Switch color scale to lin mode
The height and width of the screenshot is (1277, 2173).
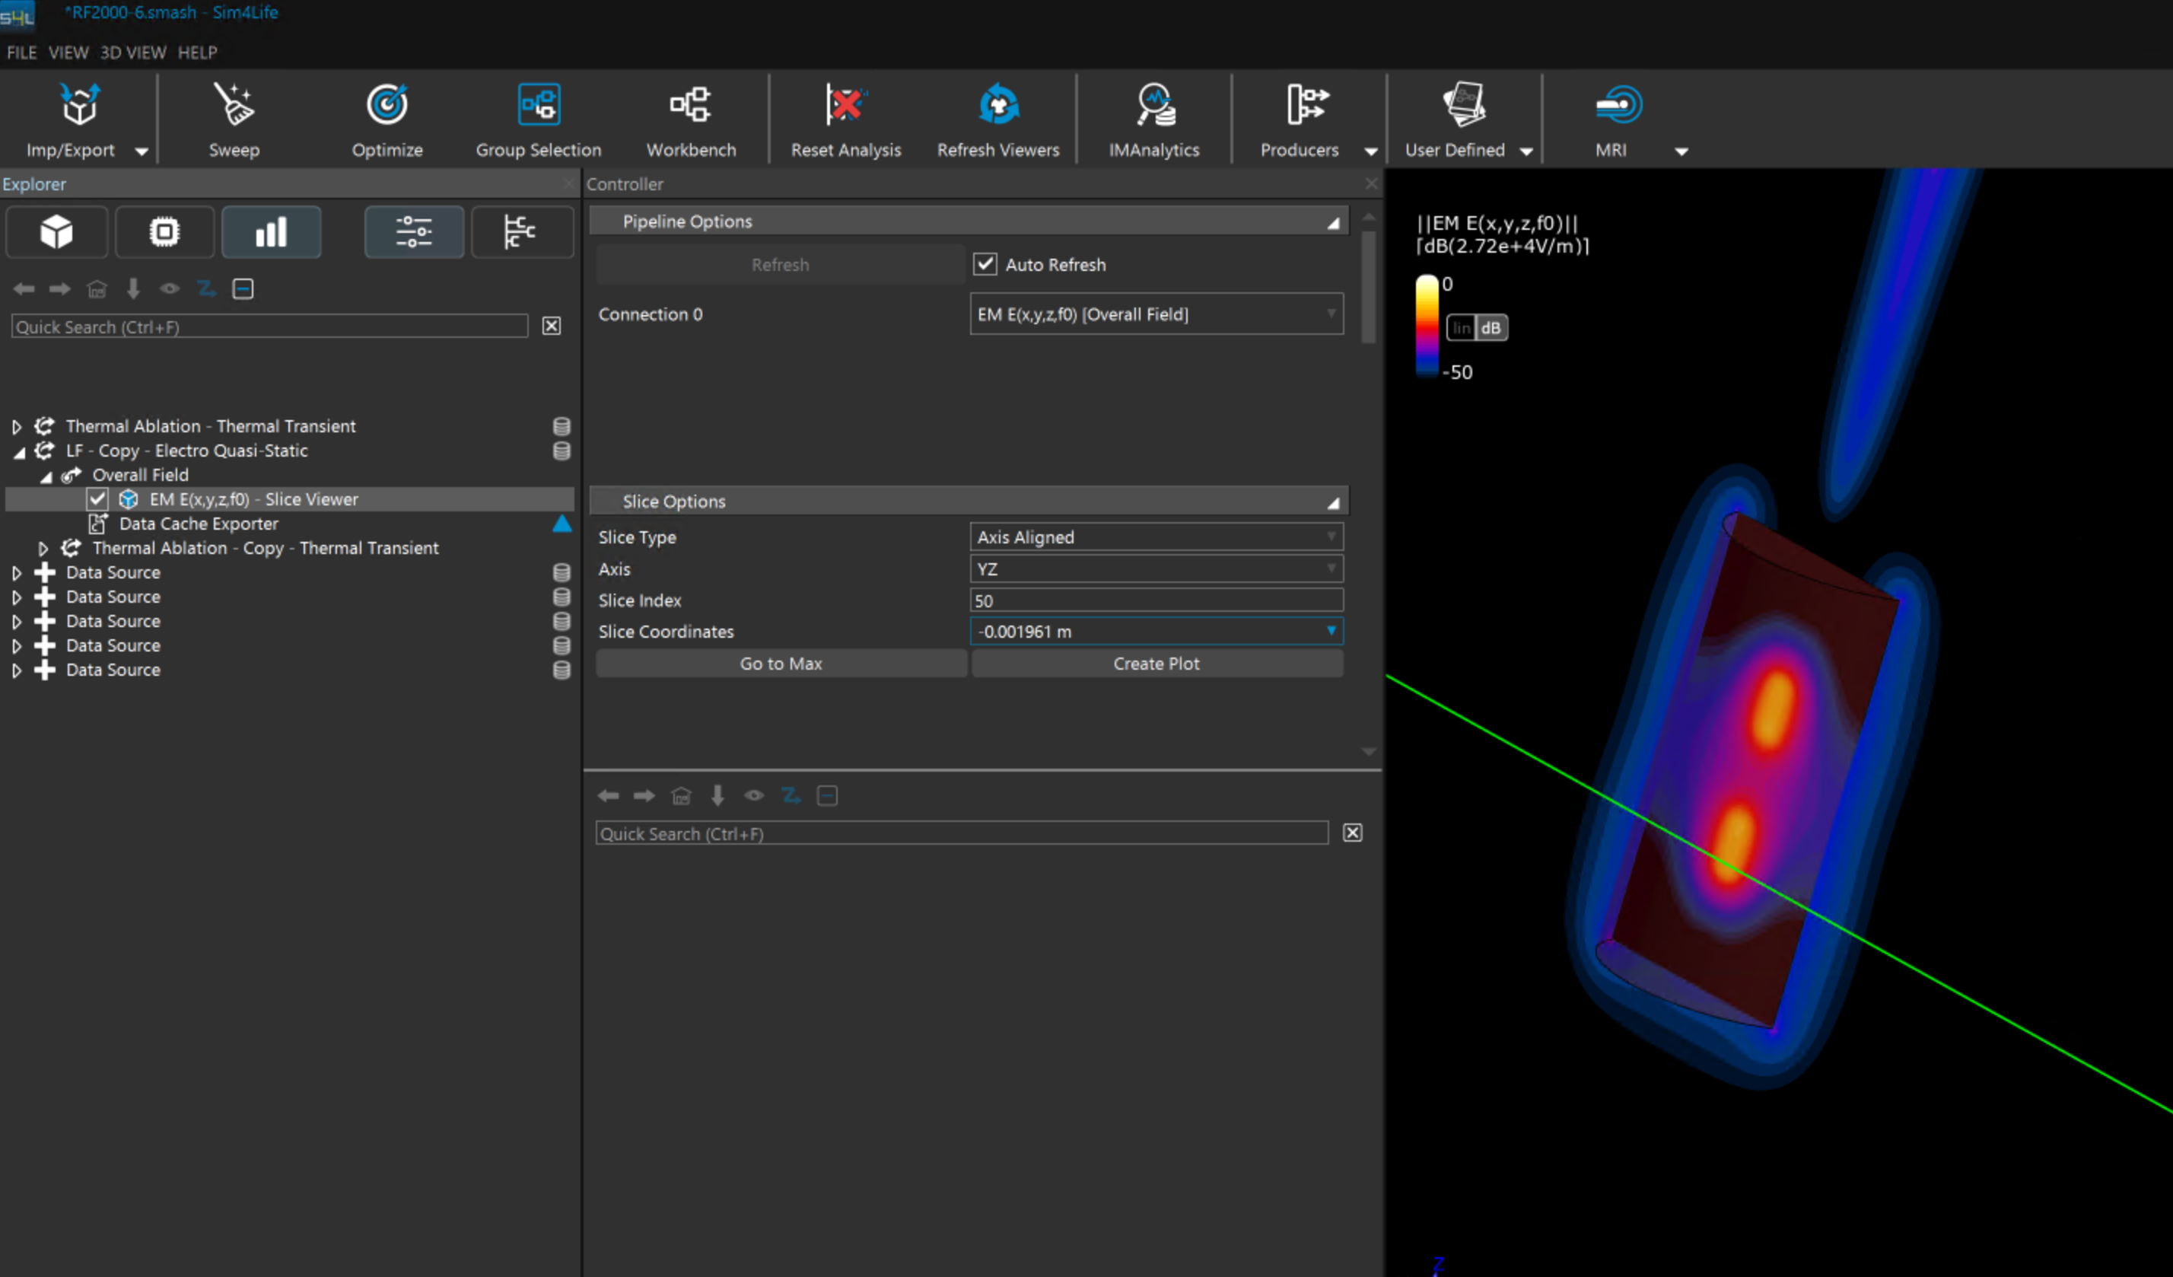(1461, 329)
